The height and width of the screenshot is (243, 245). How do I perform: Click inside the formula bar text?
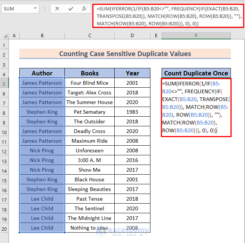(168, 16)
